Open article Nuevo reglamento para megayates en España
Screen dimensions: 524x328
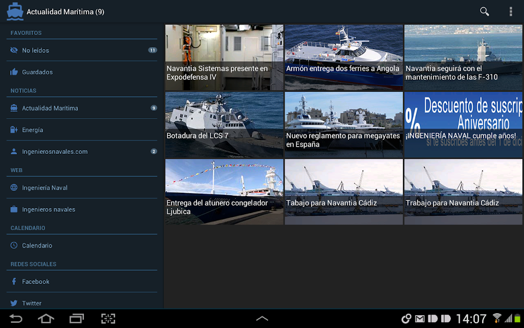(x=344, y=125)
